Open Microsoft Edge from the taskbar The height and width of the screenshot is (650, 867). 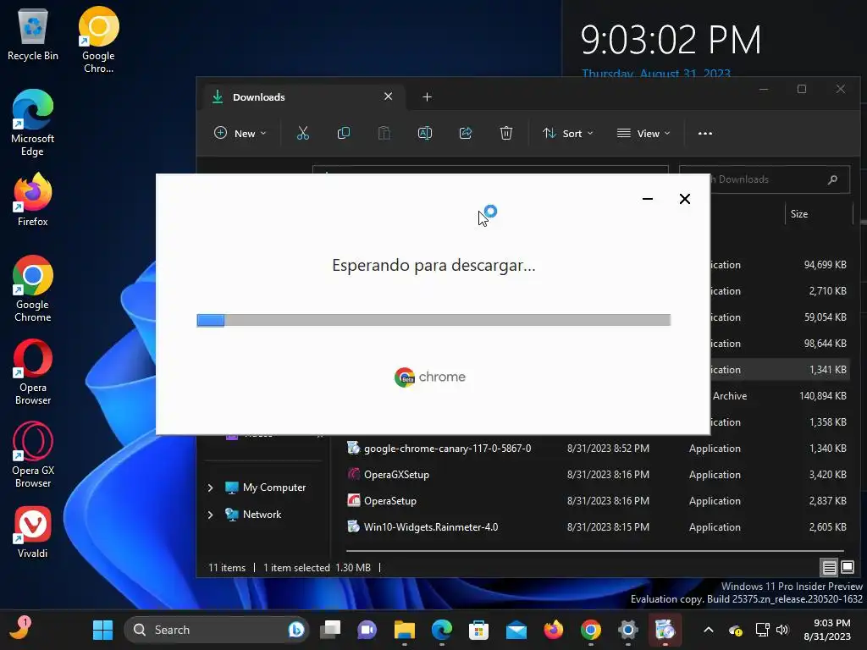(x=441, y=630)
